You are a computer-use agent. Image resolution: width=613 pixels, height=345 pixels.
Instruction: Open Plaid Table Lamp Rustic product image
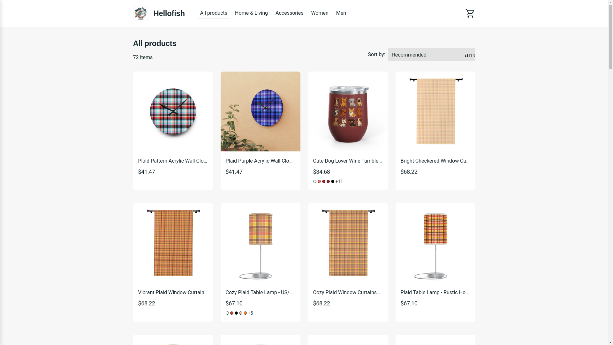click(x=435, y=243)
